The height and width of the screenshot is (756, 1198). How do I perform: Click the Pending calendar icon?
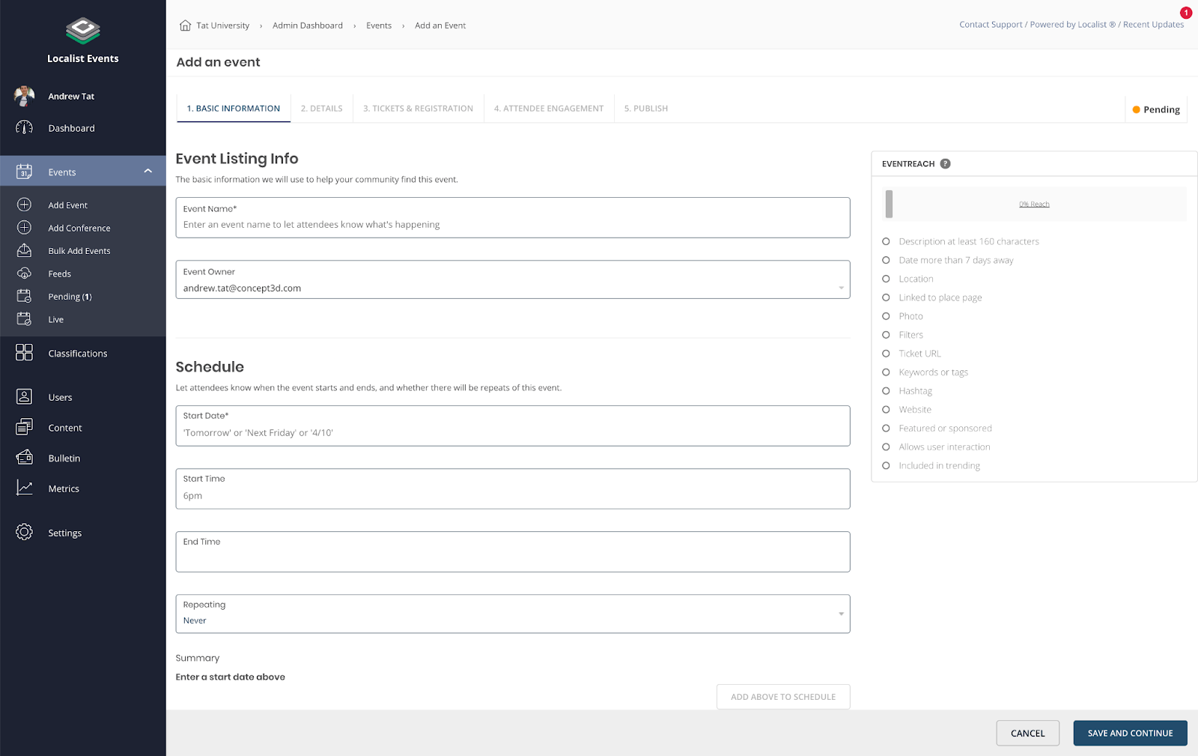pyautogui.click(x=24, y=296)
